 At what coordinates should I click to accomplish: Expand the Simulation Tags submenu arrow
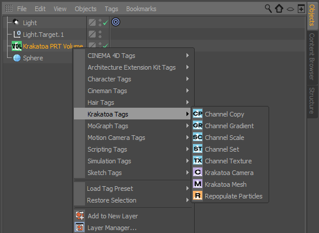click(188, 160)
